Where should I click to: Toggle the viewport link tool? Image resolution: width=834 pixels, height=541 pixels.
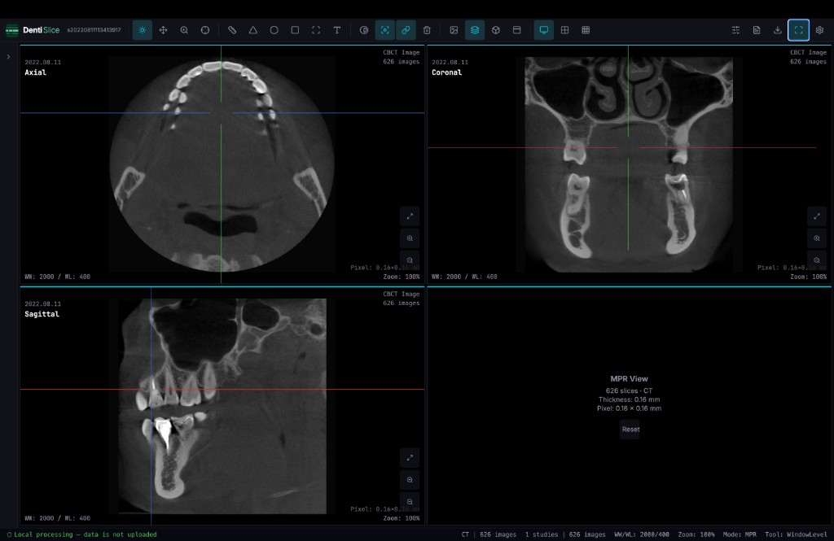point(406,30)
